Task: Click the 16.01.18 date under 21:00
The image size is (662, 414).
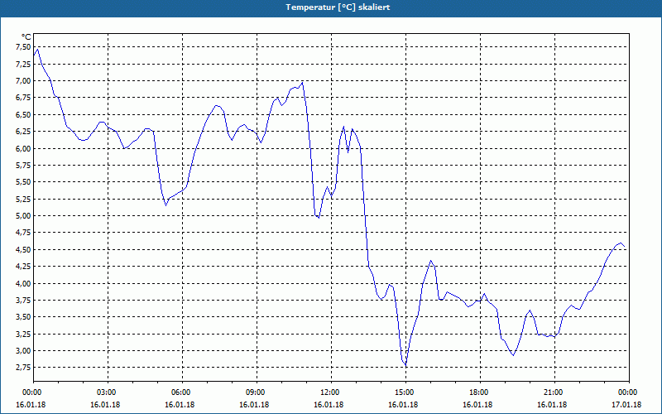Action: coord(552,405)
